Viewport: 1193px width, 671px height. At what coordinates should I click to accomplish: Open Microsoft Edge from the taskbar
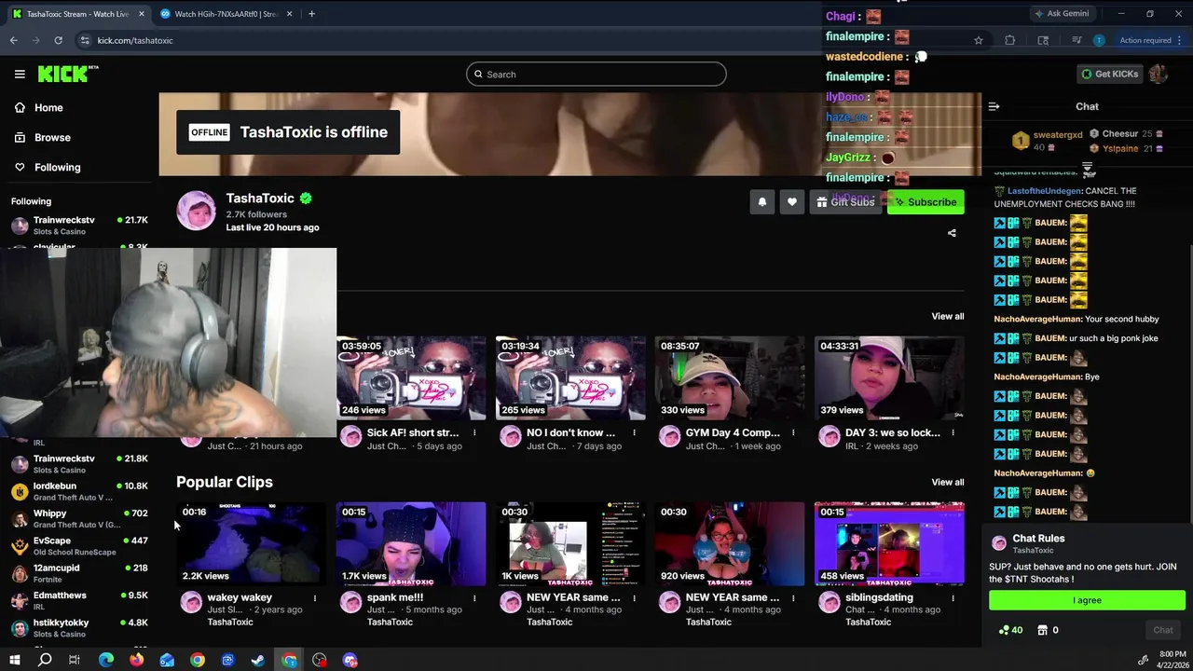(x=106, y=660)
